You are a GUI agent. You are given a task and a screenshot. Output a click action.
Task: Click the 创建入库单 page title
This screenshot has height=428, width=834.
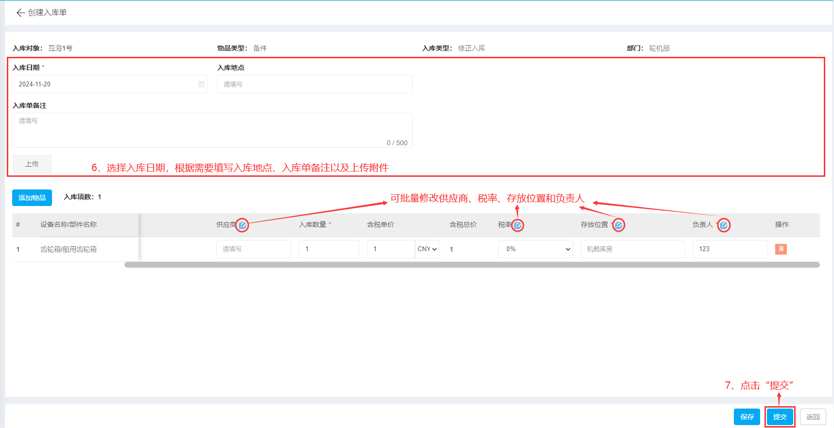click(x=47, y=13)
